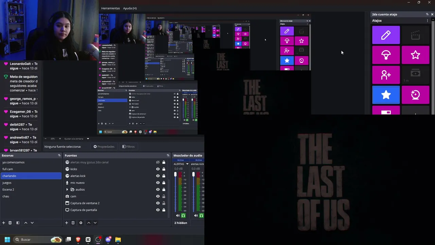Hide the cam source
Image resolution: width=435 pixels, height=245 pixels.
pos(158,196)
